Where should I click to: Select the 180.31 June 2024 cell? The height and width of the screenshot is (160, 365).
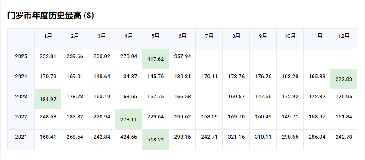coord(182,77)
